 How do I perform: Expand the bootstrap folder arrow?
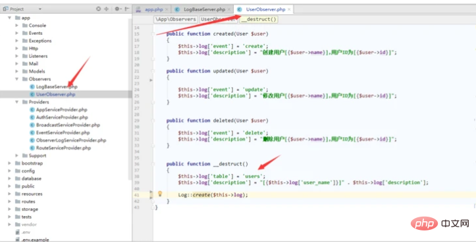click(9, 163)
